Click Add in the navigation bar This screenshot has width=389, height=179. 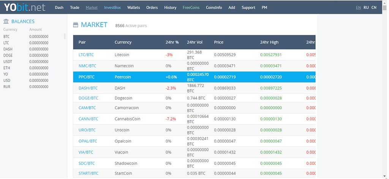[x=232, y=8]
